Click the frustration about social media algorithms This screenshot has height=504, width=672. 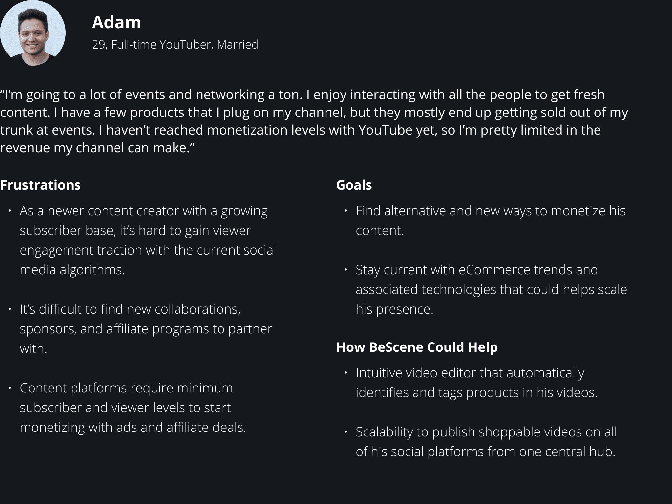pos(148,240)
